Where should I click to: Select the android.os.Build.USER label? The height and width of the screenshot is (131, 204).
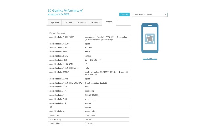tap(58, 87)
